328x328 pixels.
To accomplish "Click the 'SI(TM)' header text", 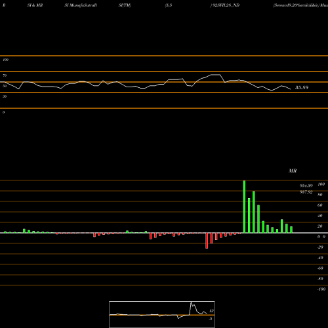I will 125,5.
